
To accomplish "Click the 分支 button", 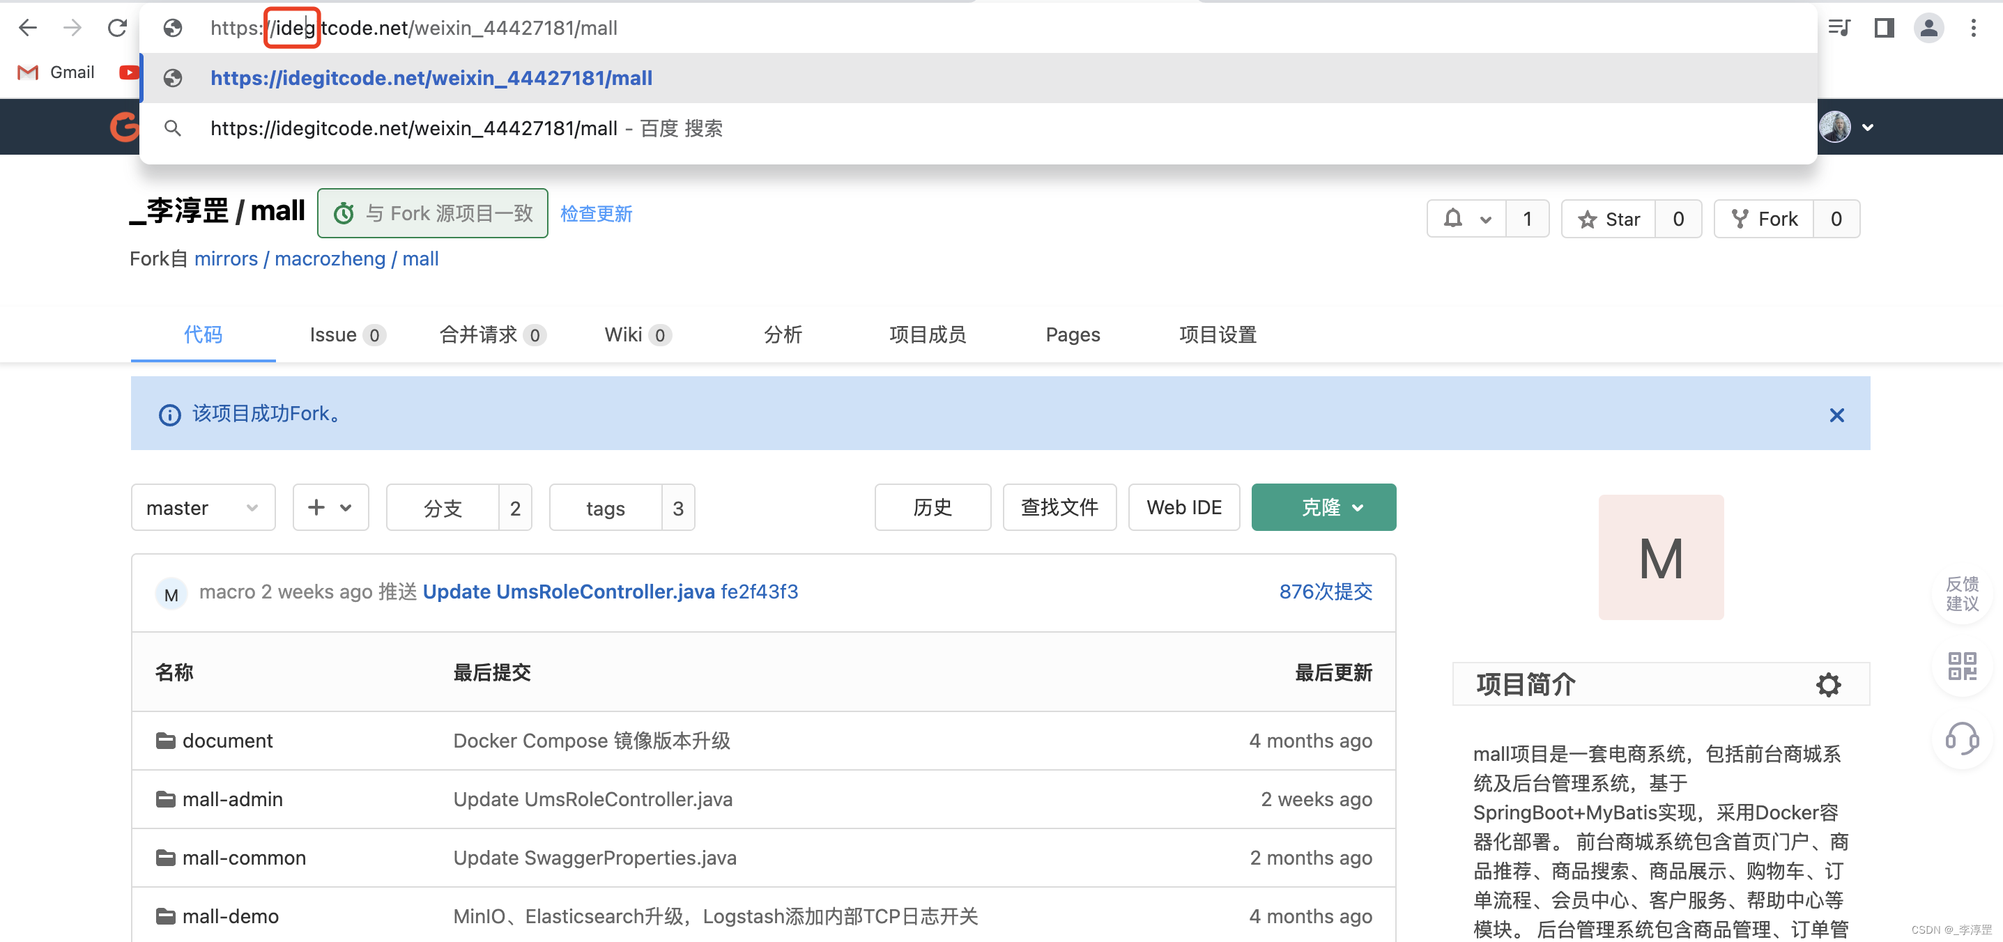I will click(x=443, y=507).
